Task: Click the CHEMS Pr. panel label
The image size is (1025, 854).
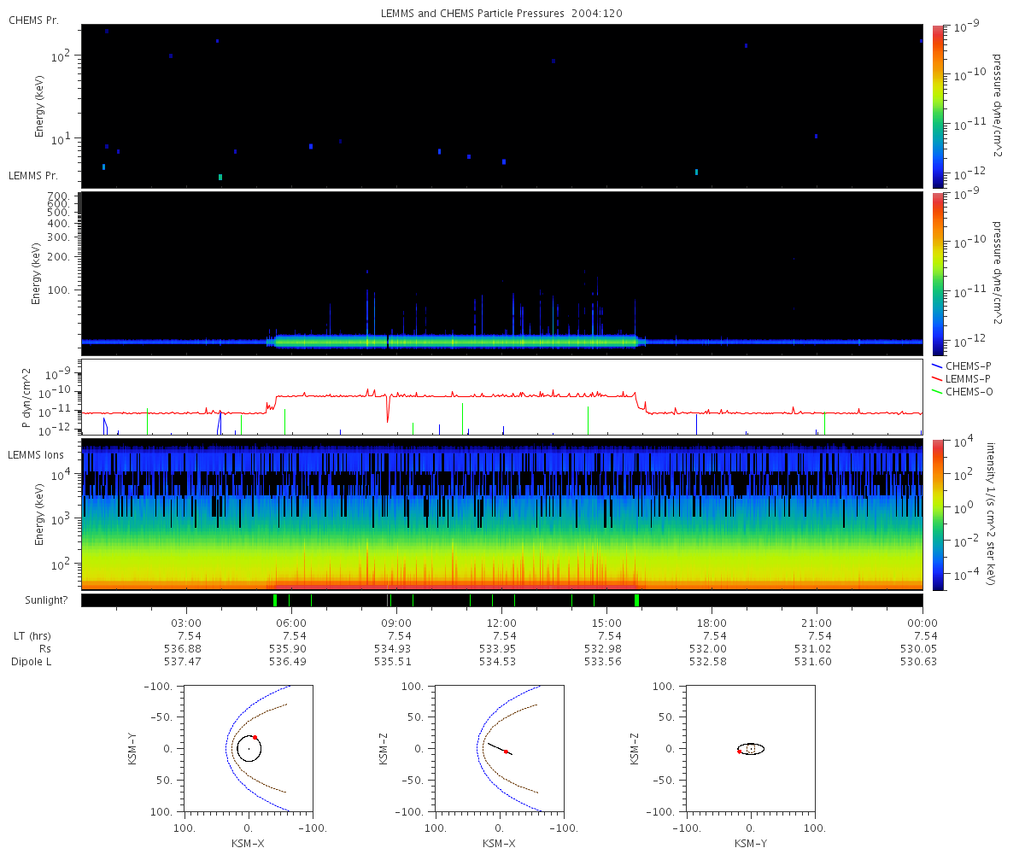Action: pyautogui.click(x=33, y=20)
